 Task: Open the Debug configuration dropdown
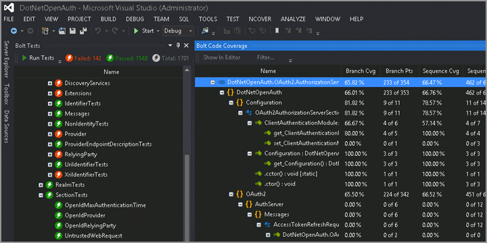179,31
